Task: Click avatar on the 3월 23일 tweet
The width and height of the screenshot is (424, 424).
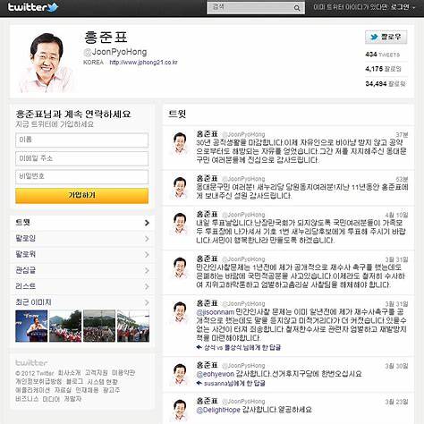Action: click(x=180, y=411)
